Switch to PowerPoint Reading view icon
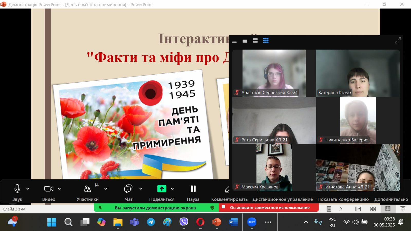The width and height of the screenshot is (411, 231). (388, 209)
